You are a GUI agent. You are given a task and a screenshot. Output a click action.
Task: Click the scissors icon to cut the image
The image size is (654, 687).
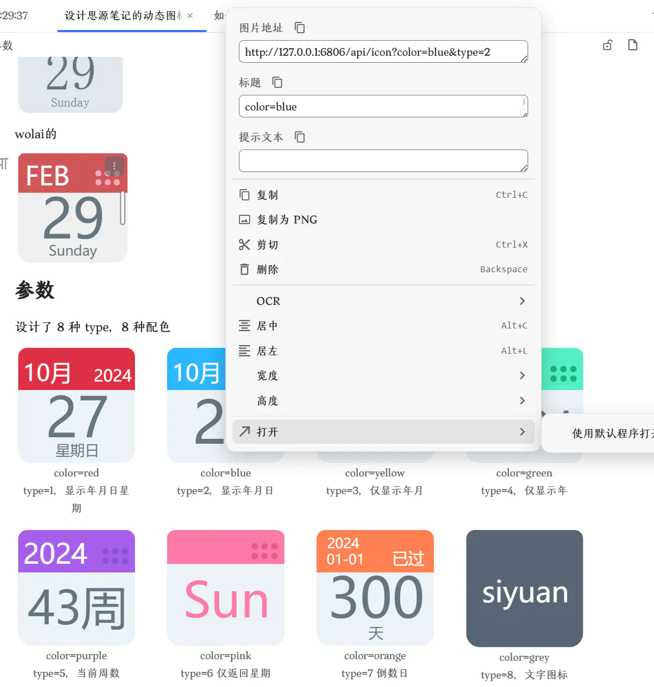coord(245,244)
